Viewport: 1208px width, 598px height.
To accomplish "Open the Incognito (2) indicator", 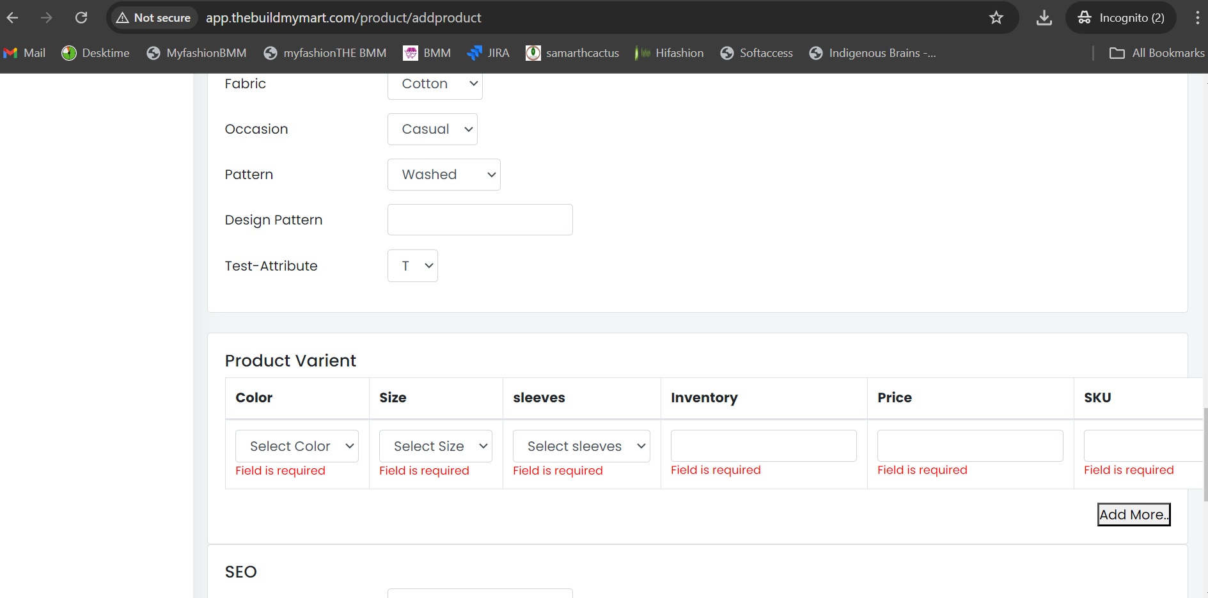I will [x=1122, y=18].
